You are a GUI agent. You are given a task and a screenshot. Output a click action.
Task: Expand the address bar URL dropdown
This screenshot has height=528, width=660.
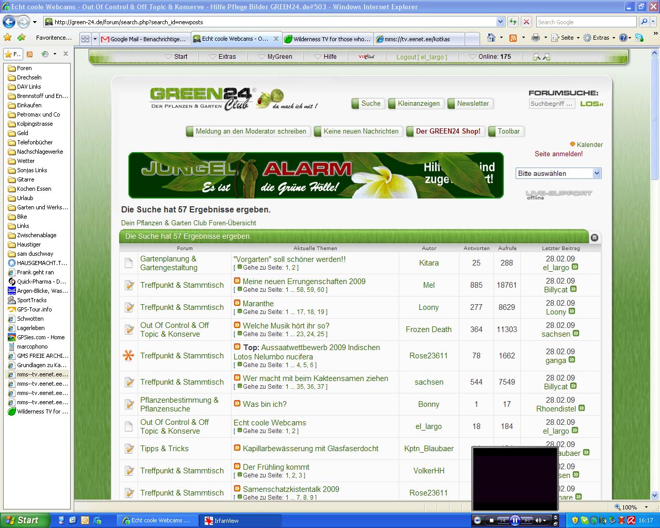500,22
